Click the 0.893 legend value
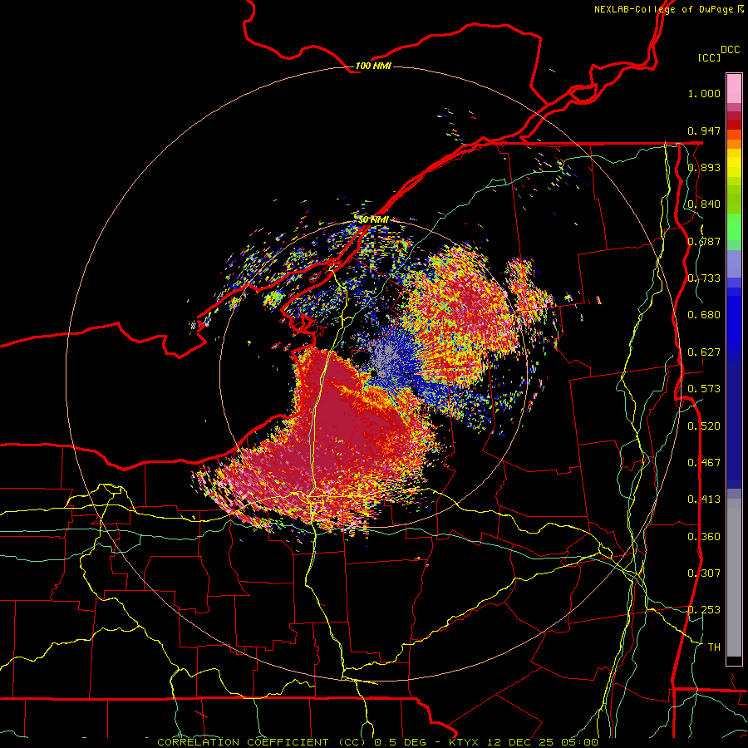The height and width of the screenshot is (748, 748). [704, 167]
